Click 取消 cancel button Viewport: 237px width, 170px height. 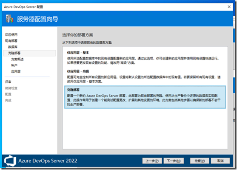click(220, 161)
